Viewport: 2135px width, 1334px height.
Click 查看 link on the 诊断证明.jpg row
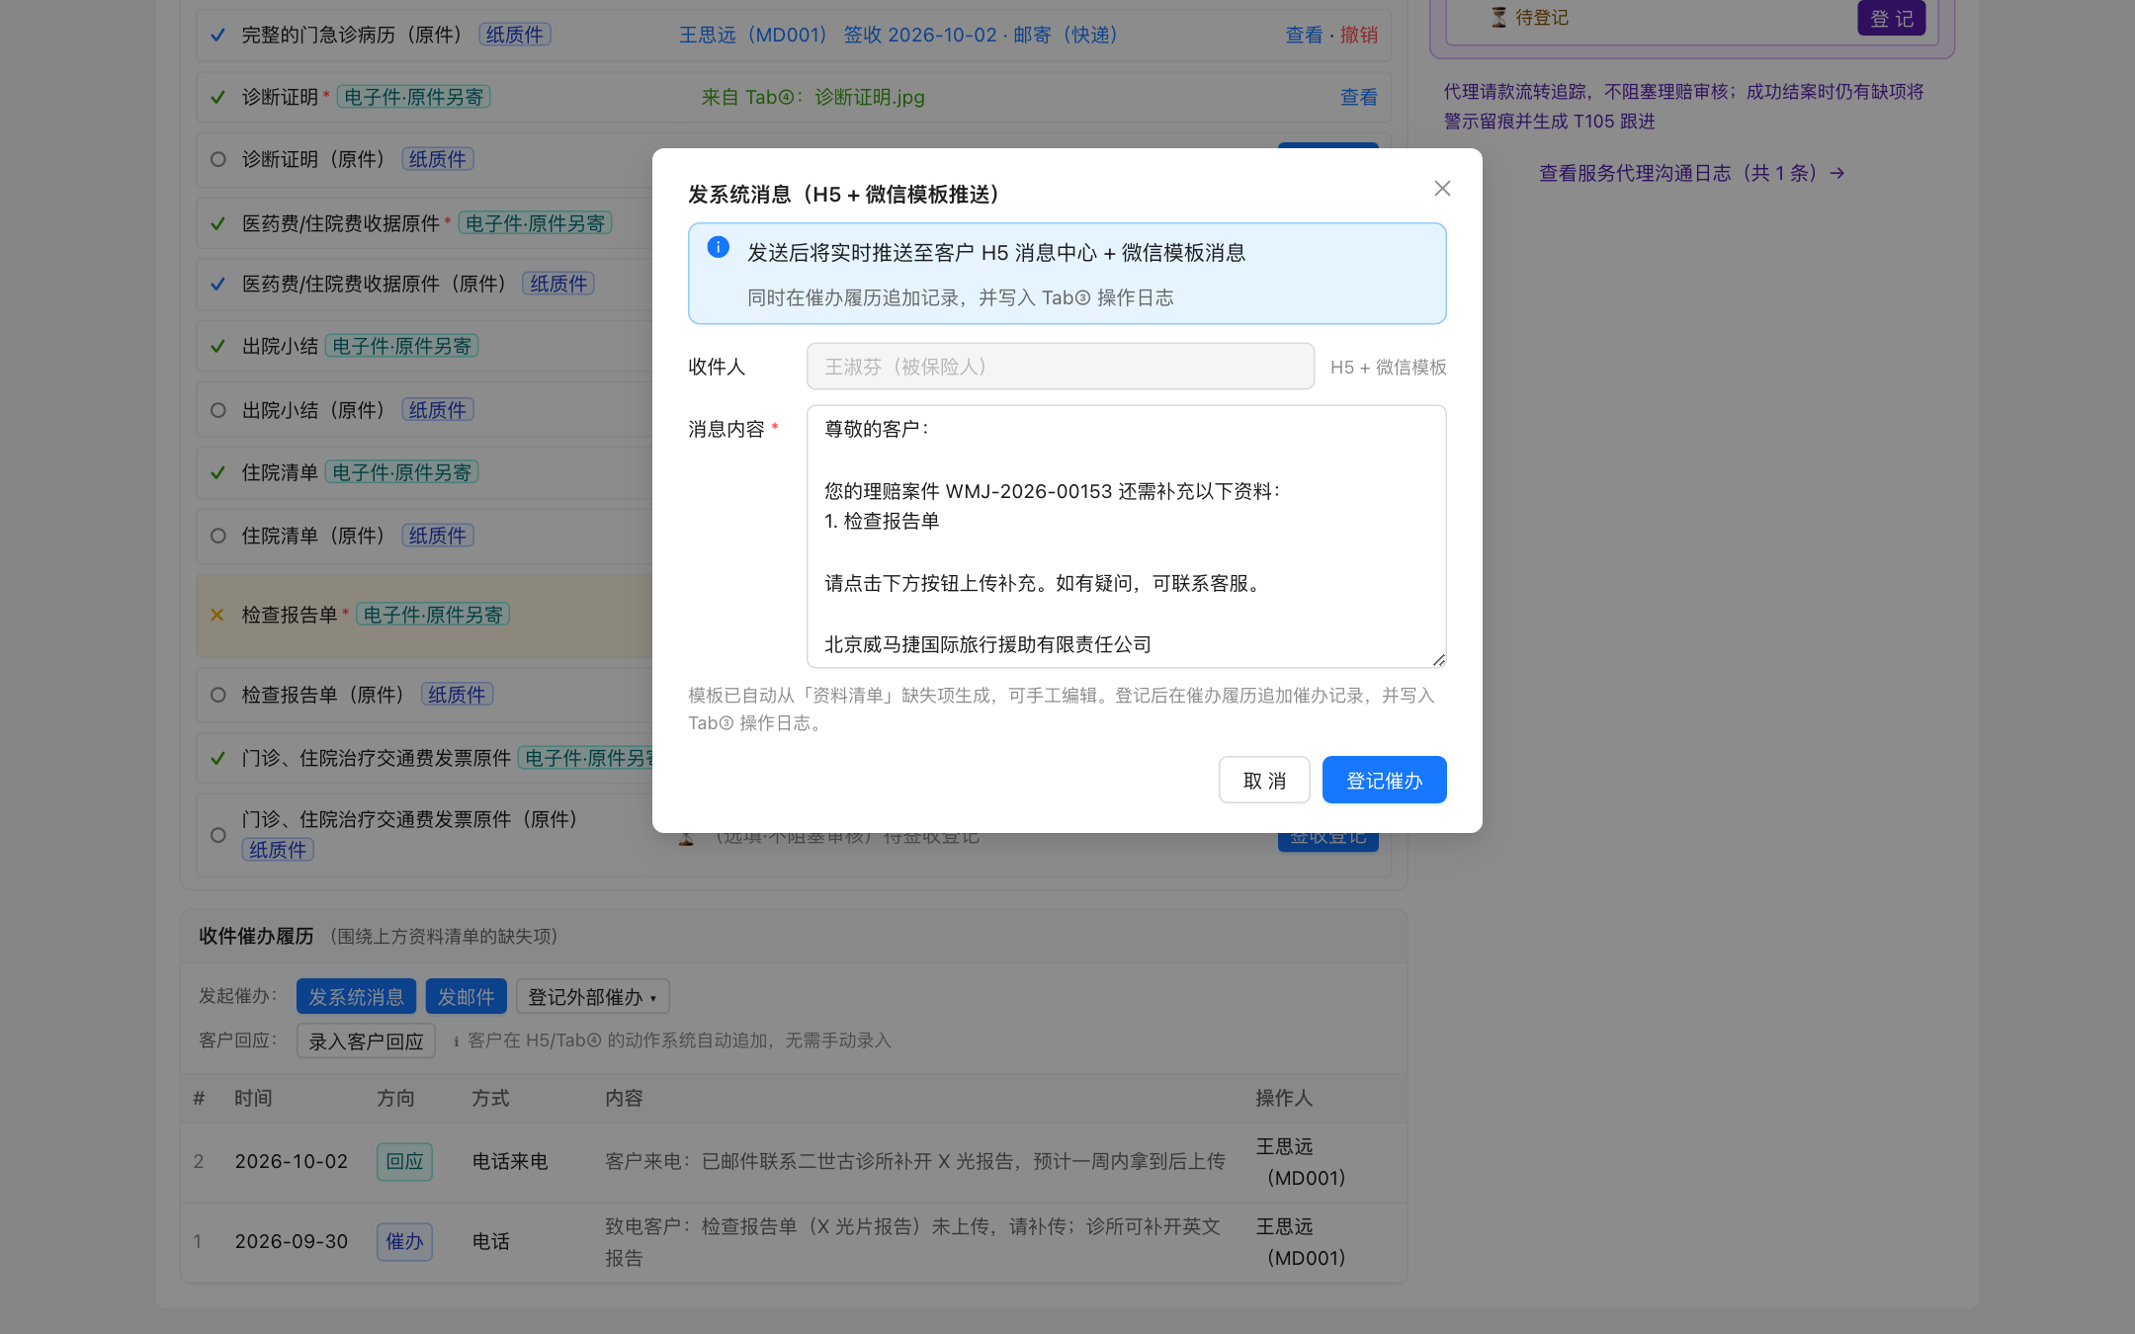[x=1359, y=97]
